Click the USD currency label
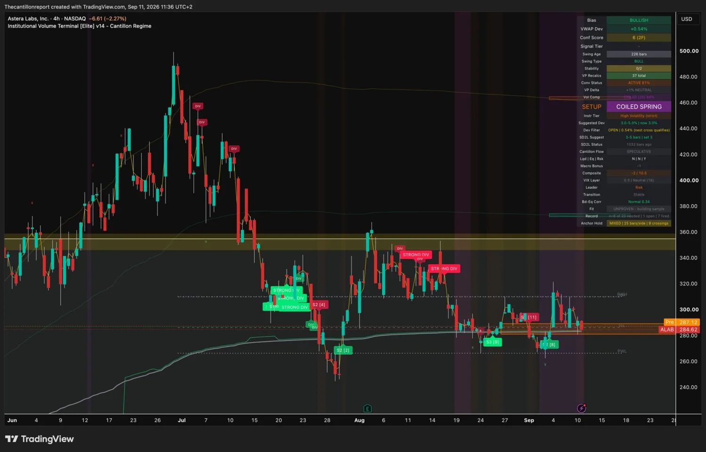This screenshot has width=706, height=452. point(687,19)
